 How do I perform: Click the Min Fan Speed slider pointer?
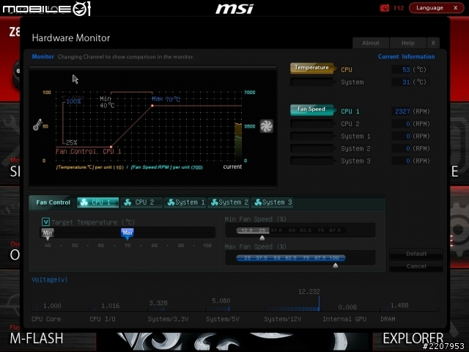point(262,238)
